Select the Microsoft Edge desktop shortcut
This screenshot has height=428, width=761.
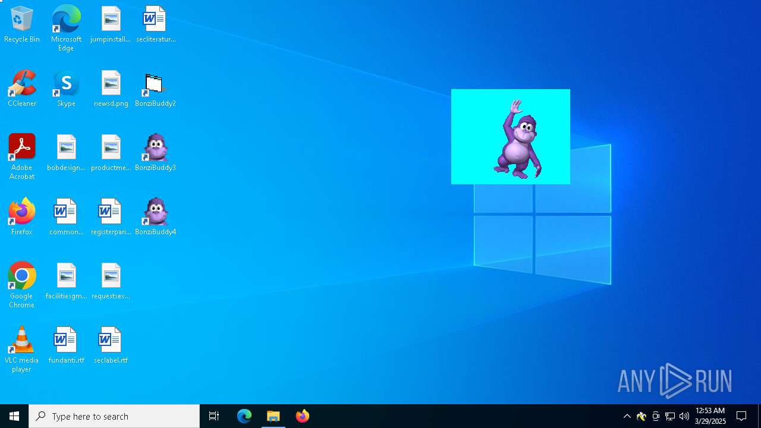click(66, 29)
